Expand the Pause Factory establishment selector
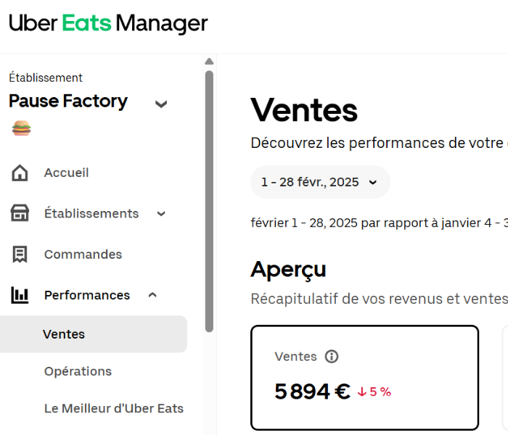508x435 pixels. (161, 104)
